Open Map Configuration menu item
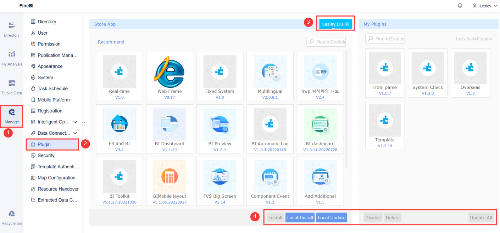The height and width of the screenshot is (233, 500). pyautogui.click(x=53, y=178)
